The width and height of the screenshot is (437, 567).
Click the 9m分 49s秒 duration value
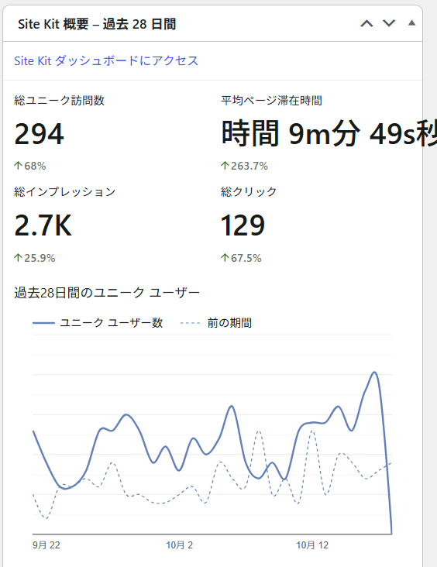pos(329,133)
